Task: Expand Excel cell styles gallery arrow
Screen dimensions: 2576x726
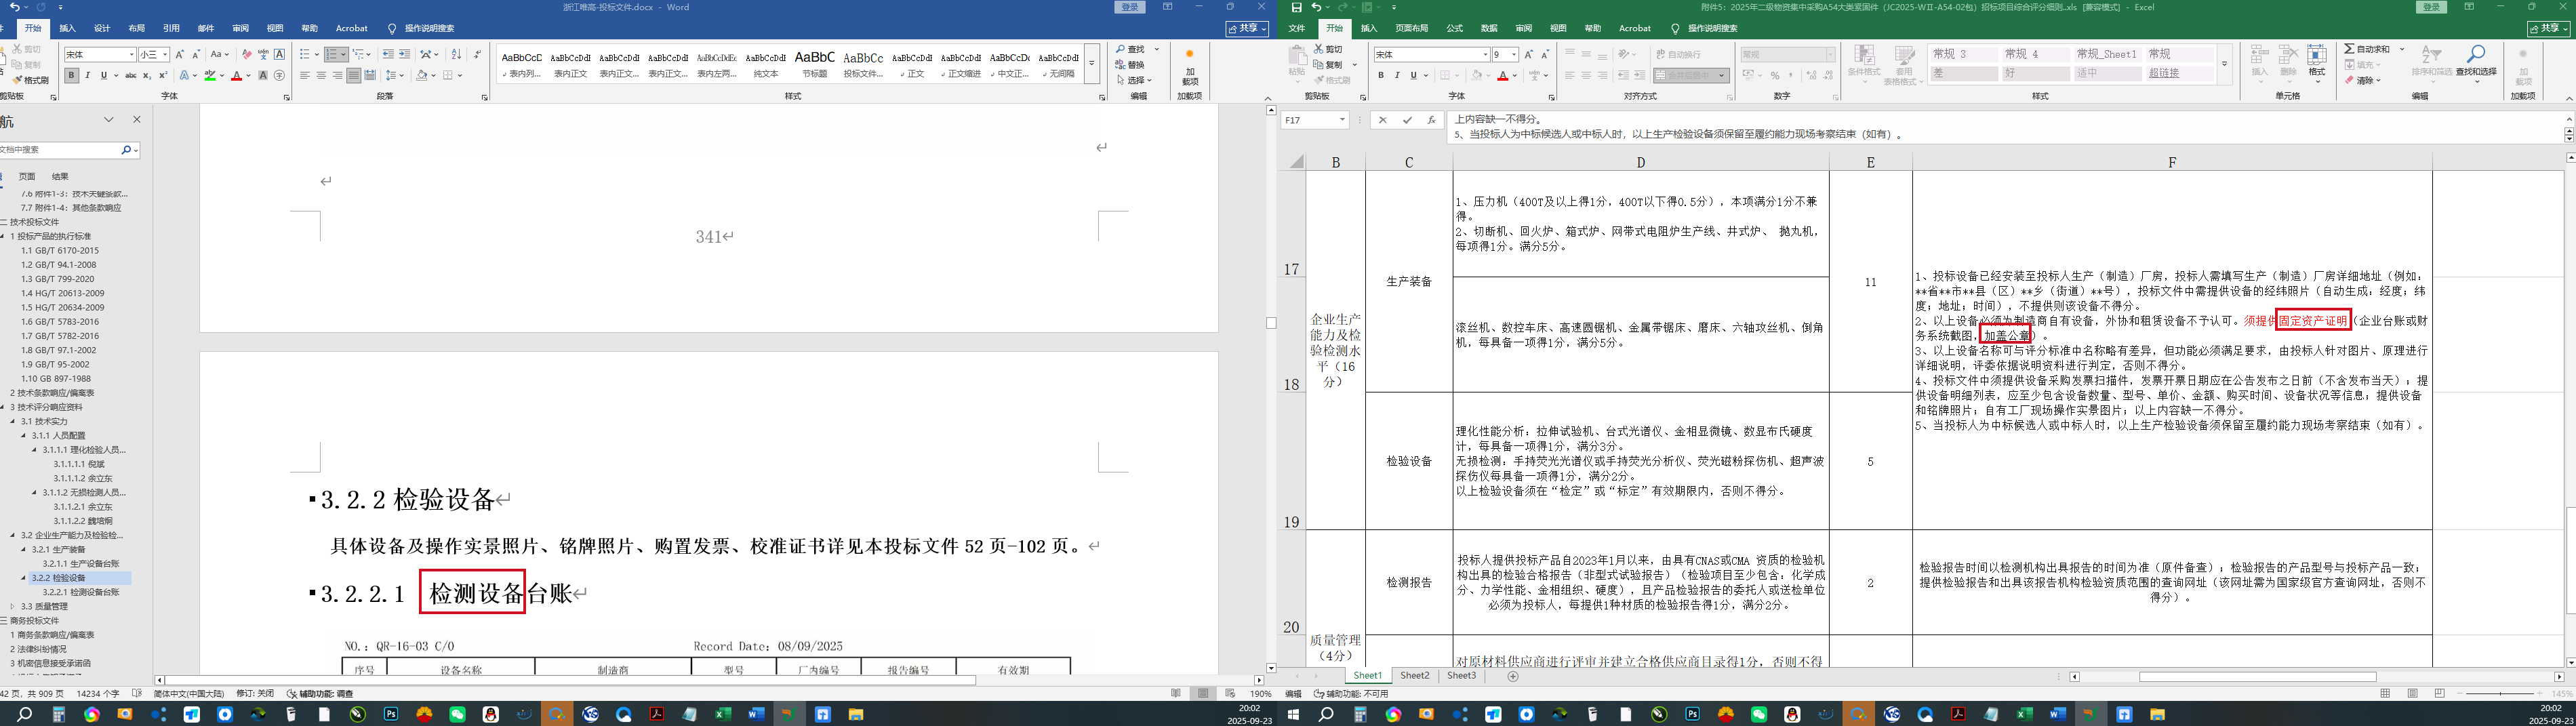Action: [x=2224, y=64]
